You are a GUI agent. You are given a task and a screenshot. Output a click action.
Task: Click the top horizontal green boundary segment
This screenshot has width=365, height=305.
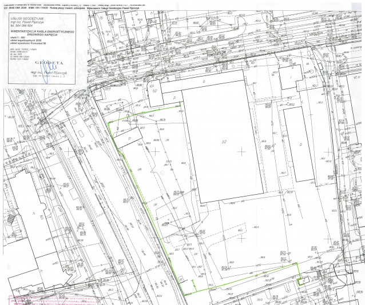[154, 110]
